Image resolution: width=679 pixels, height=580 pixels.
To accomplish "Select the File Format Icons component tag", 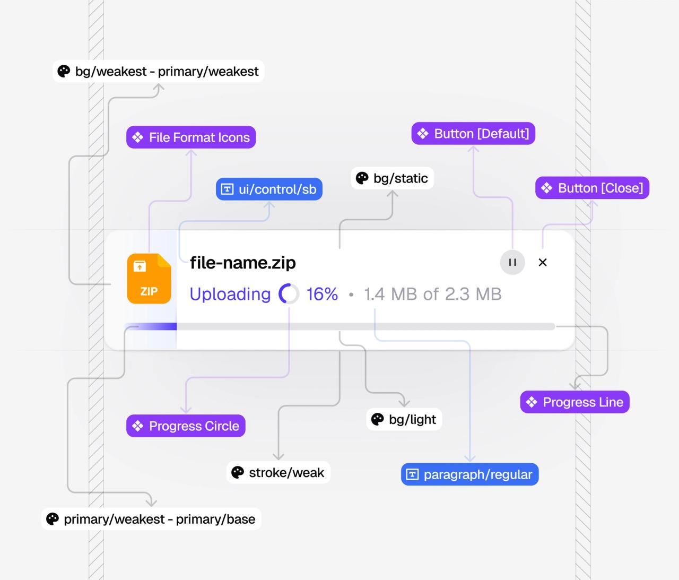I will (191, 137).
